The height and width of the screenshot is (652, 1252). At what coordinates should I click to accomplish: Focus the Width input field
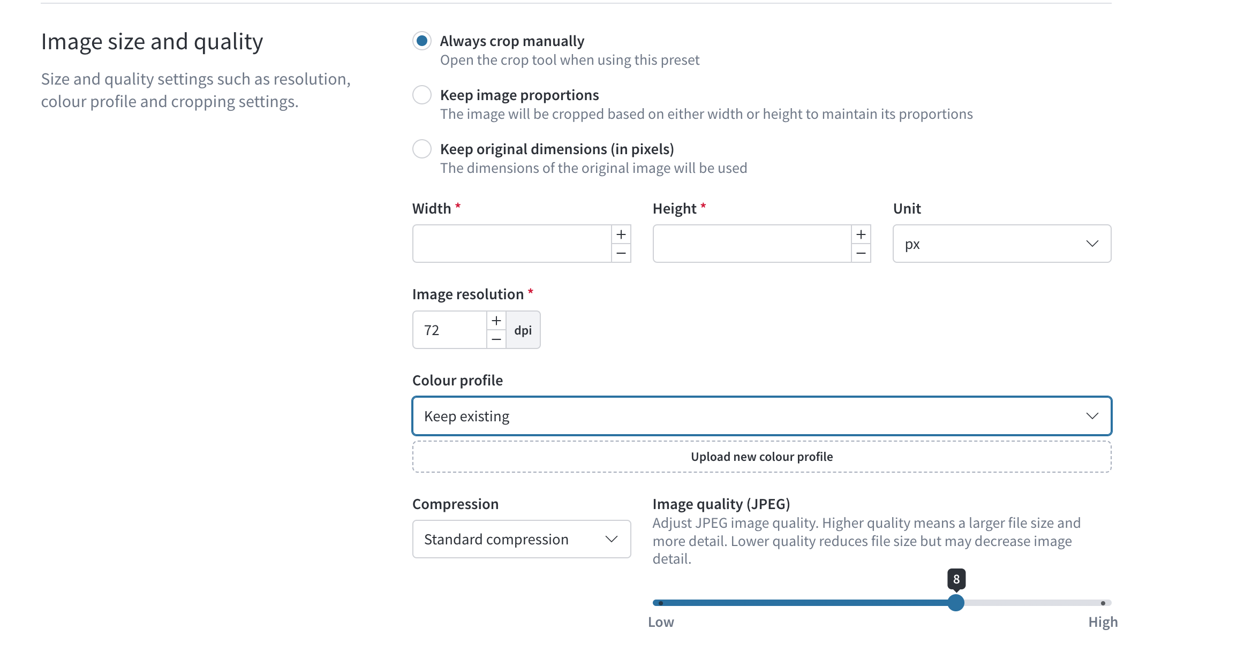(512, 244)
